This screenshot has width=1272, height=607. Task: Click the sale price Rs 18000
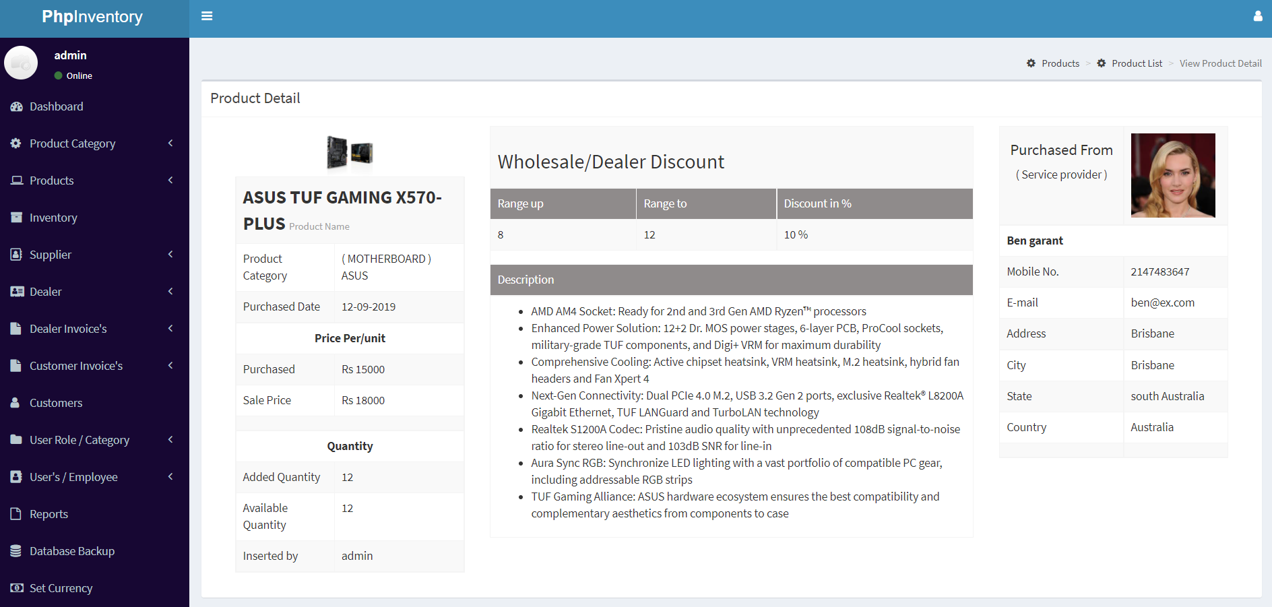(x=363, y=400)
